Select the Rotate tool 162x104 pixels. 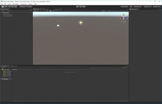click(x=9, y=7)
